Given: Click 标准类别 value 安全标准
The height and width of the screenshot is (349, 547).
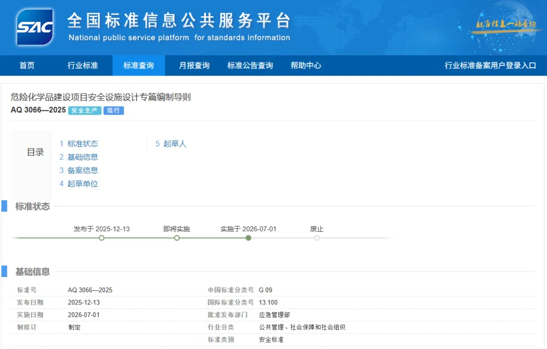Looking at the screenshot, I should pos(271,339).
